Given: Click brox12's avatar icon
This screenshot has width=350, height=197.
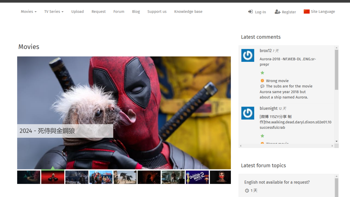Looking at the screenshot, I should (x=248, y=55).
